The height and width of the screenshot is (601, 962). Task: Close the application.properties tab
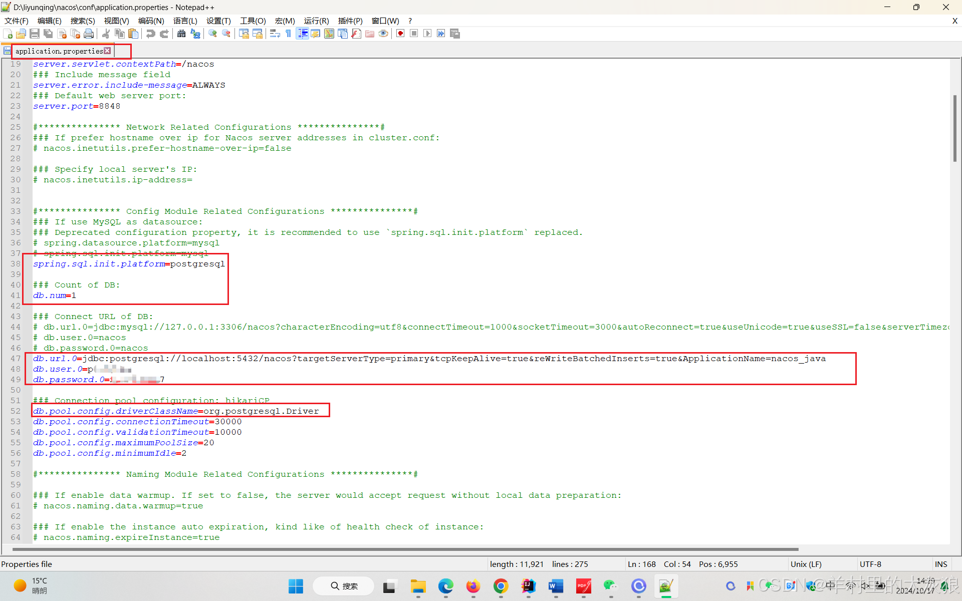(107, 50)
